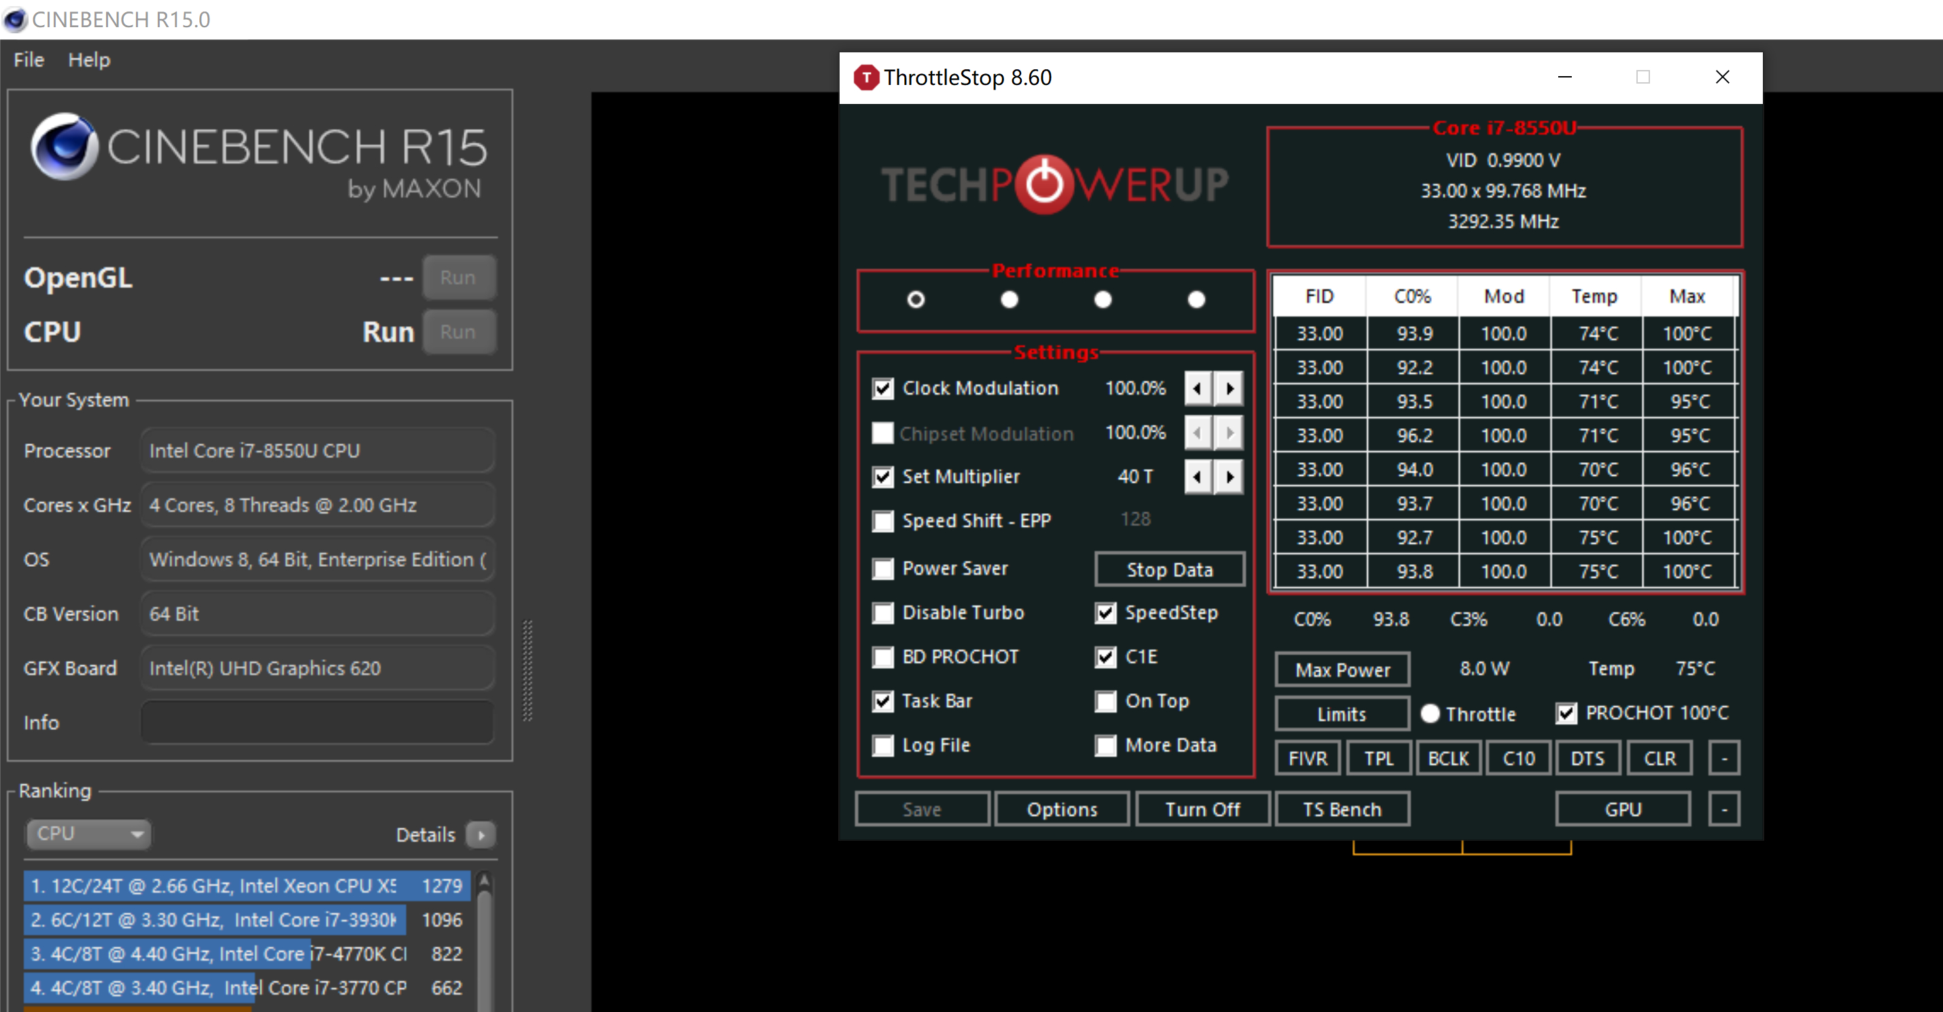Click the CPU Run button
The width and height of the screenshot is (1943, 1012).
(459, 332)
